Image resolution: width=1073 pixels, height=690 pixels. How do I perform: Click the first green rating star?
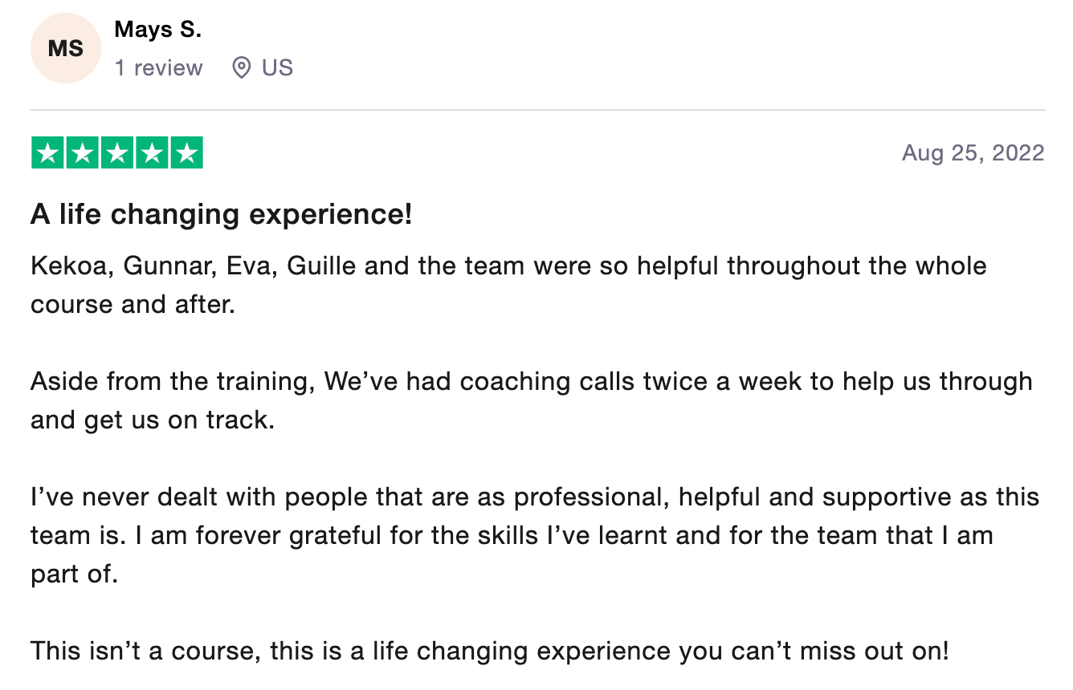47,153
